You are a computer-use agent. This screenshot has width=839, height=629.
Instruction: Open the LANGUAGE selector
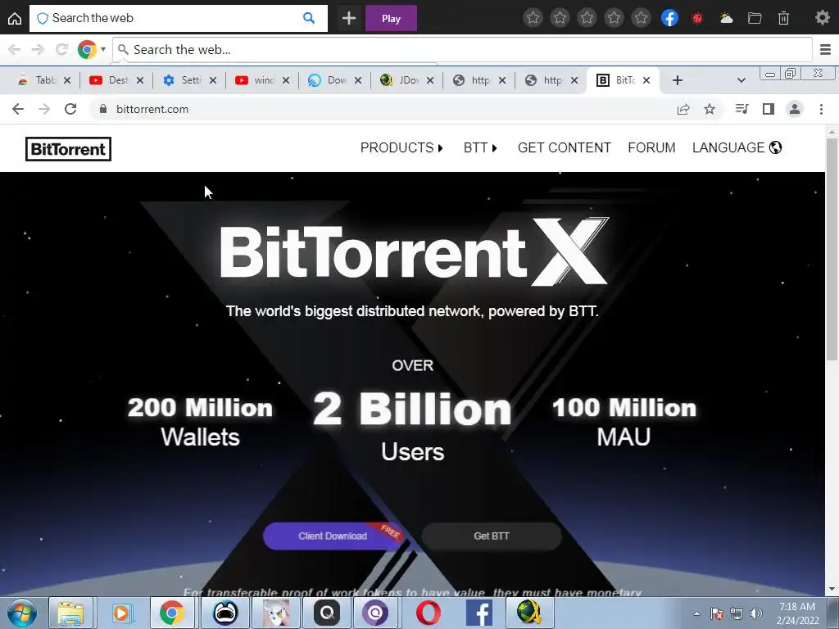pyautogui.click(x=737, y=147)
